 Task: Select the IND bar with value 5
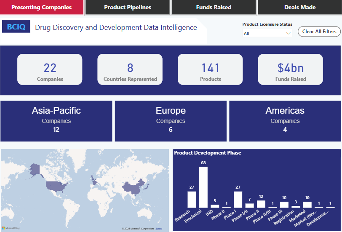[215, 206]
